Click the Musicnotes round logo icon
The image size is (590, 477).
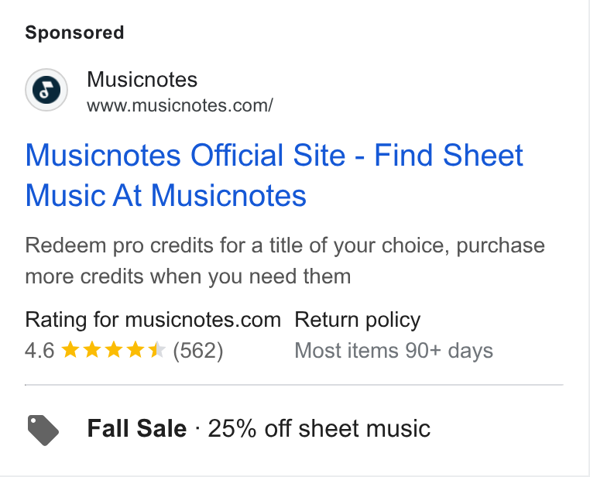coord(46,90)
